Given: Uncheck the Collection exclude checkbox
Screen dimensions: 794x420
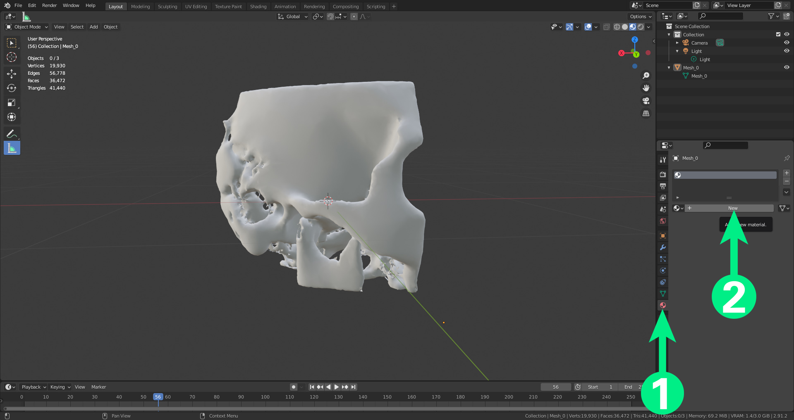Looking at the screenshot, I should [778, 35].
